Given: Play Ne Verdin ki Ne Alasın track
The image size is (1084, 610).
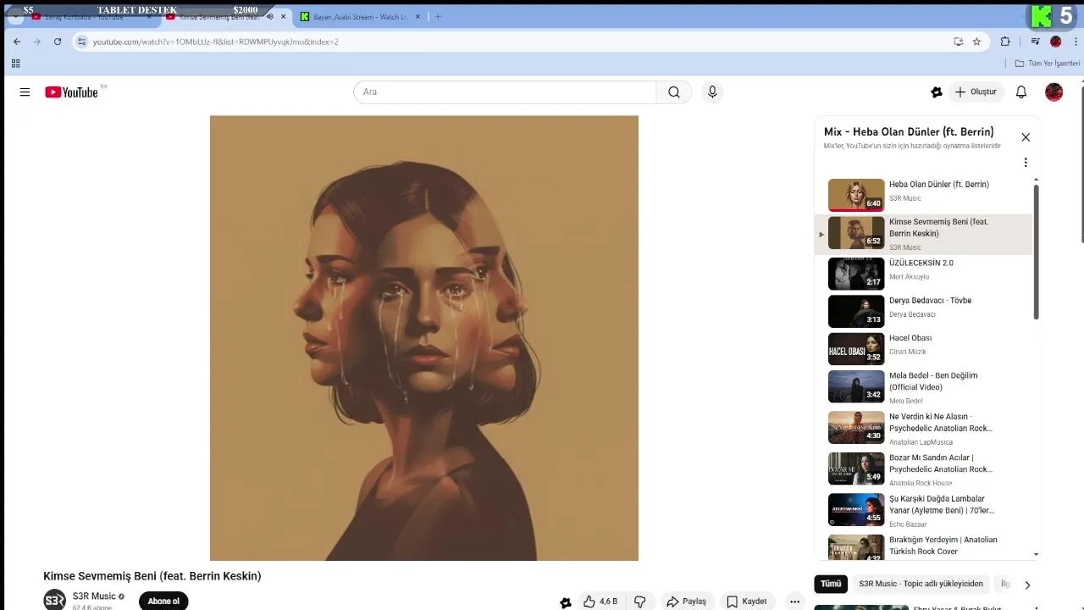Looking at the screenshot, I should pos(923,428).
